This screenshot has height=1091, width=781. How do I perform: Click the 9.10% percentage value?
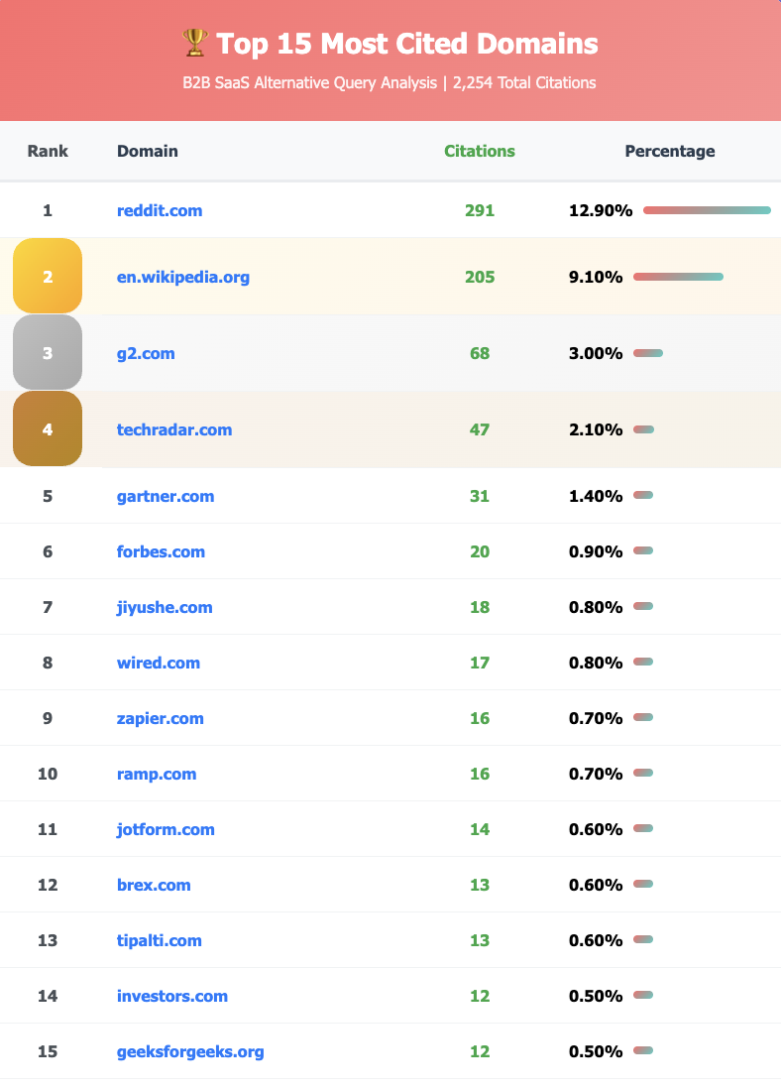(596, 277)
